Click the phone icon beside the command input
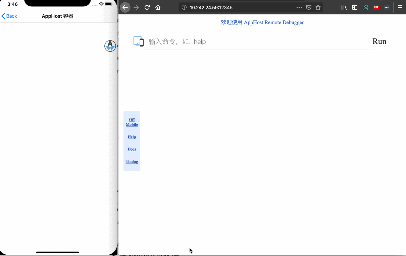406x256 pixels. point(139,41)
